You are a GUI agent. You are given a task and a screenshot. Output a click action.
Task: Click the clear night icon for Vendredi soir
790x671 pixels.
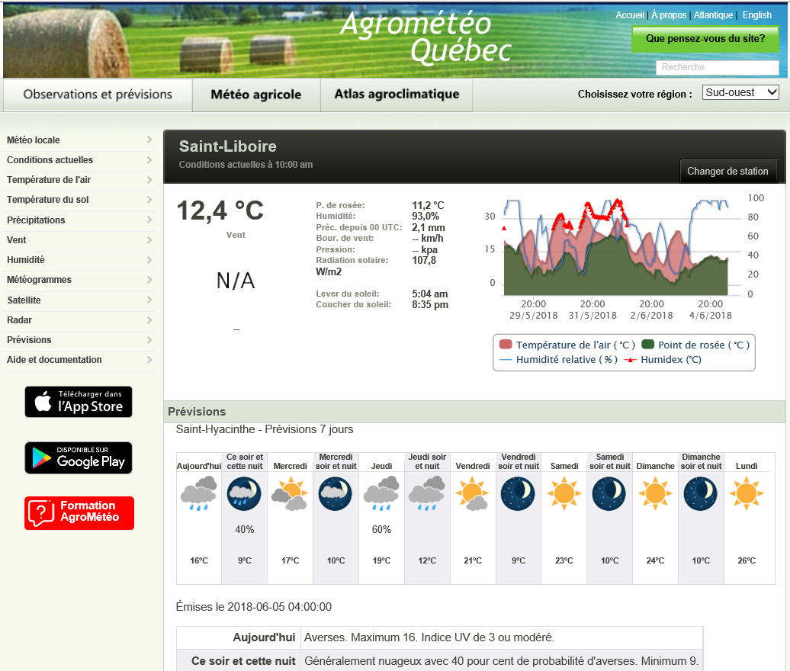pos(519,493)
